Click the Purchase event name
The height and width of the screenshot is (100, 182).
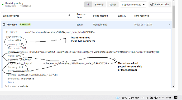[12, 25]
